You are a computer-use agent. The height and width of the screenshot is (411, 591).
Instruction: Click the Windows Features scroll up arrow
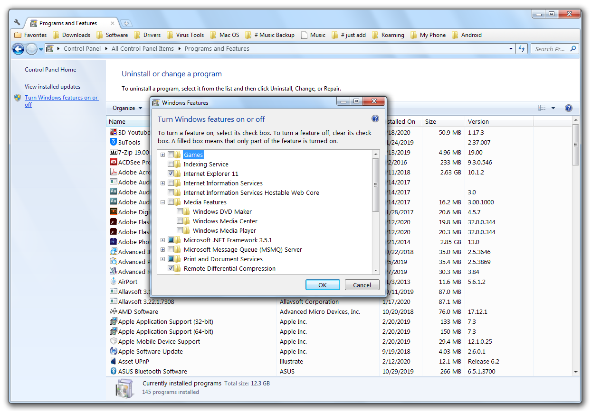[x=376, y=155]
